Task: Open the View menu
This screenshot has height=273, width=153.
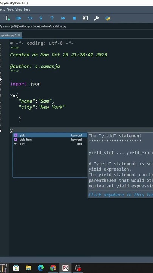Action: coord(19,9)
